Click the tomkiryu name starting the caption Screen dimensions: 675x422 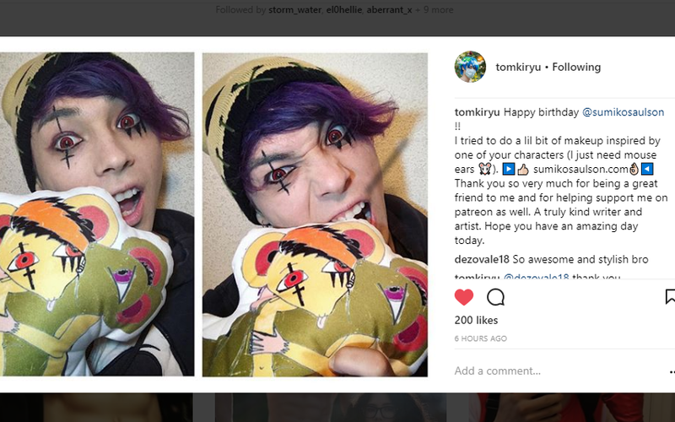[x=477, y=112]
